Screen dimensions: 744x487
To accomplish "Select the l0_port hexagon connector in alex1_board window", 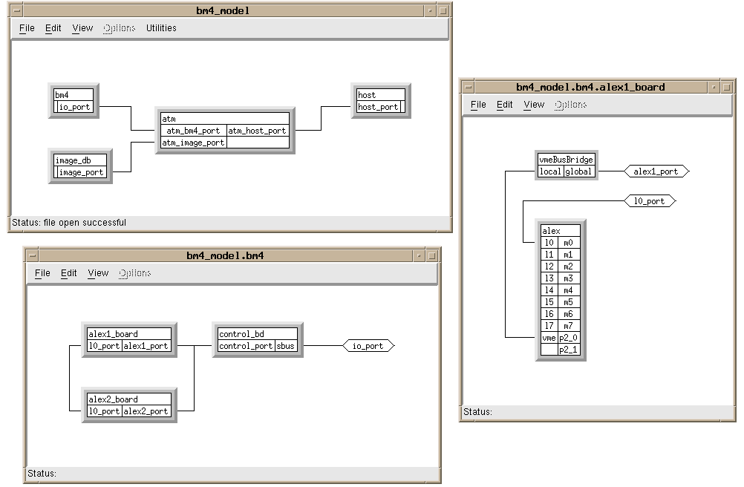I will 650,201.
